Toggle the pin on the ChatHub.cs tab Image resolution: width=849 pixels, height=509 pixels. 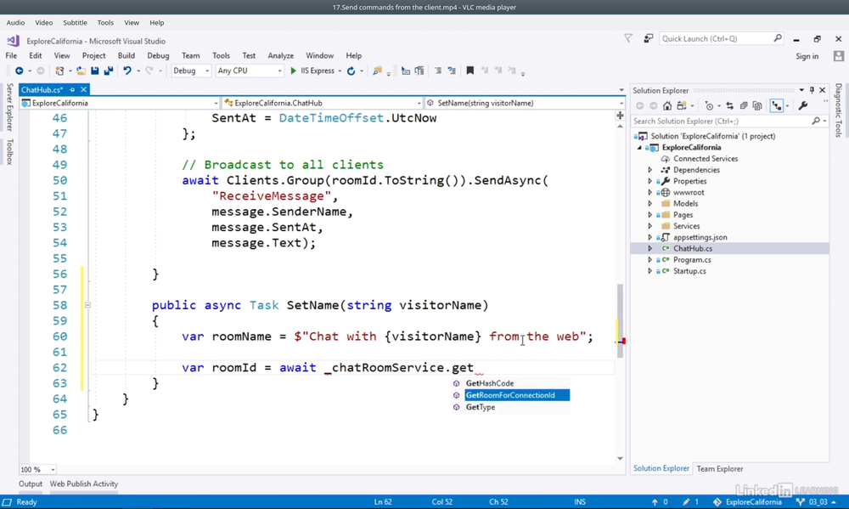pyautogui.click(x=72, y=90)
